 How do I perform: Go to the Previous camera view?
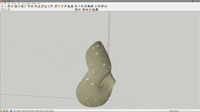[89, 6]
